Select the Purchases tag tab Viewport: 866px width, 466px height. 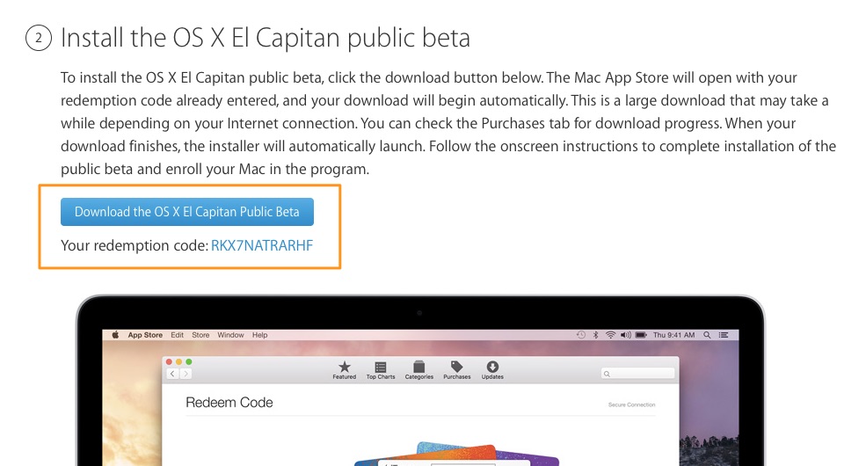click(x=457, y=370)
